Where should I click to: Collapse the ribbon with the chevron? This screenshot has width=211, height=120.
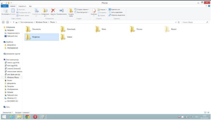tap(206, 6)
